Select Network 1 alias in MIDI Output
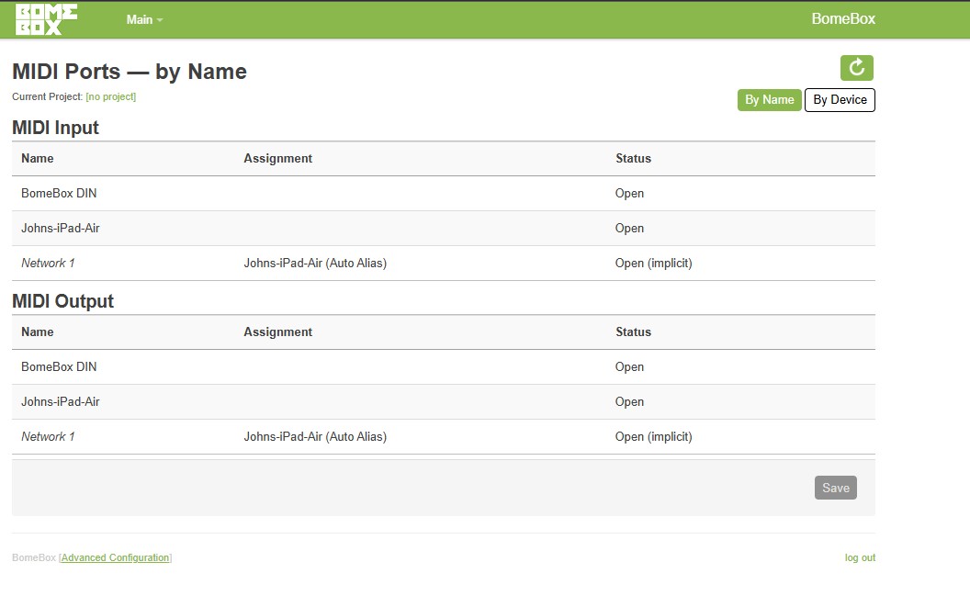Viewport: 970px width, 607px height. (48, 437)
